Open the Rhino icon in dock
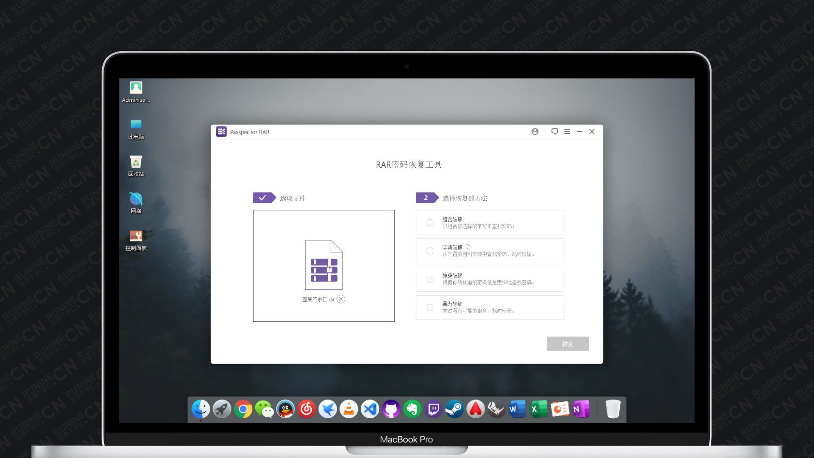 [496, 410]
